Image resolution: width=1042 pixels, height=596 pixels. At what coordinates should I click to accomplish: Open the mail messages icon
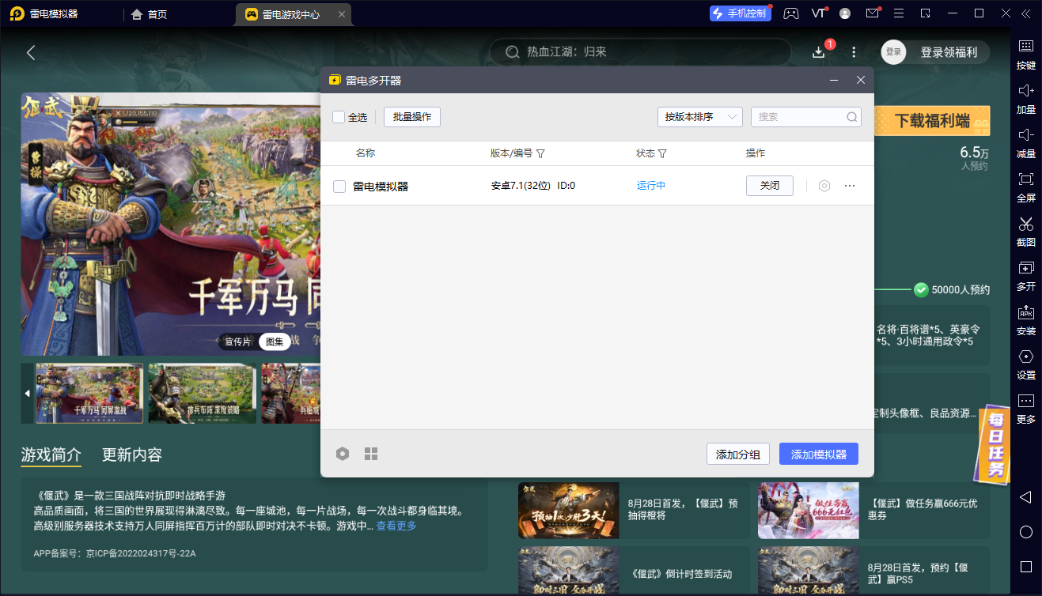tap(872, 13)
